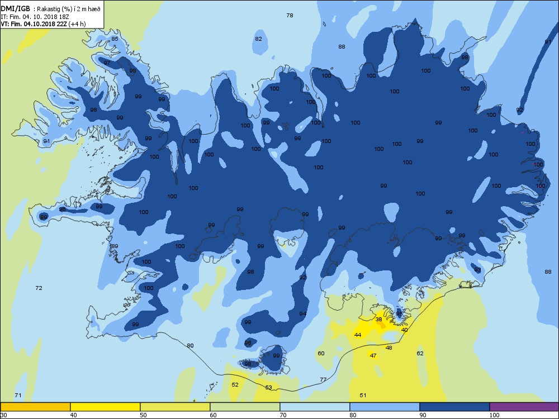Click the legend scale label "30"

pyautogui.click(x=3, y=415)
